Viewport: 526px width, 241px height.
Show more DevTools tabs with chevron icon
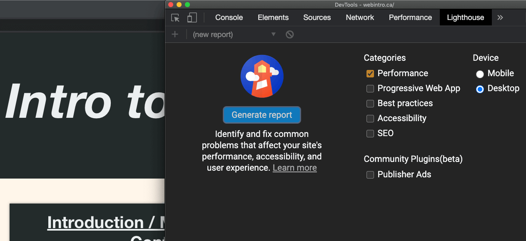[500, 17]
